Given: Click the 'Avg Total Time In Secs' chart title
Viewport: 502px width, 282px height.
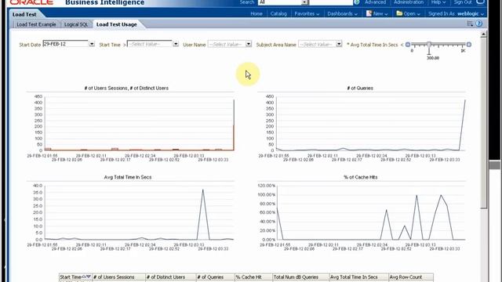Looking at the screenshot, I should [x=128, y=177].
